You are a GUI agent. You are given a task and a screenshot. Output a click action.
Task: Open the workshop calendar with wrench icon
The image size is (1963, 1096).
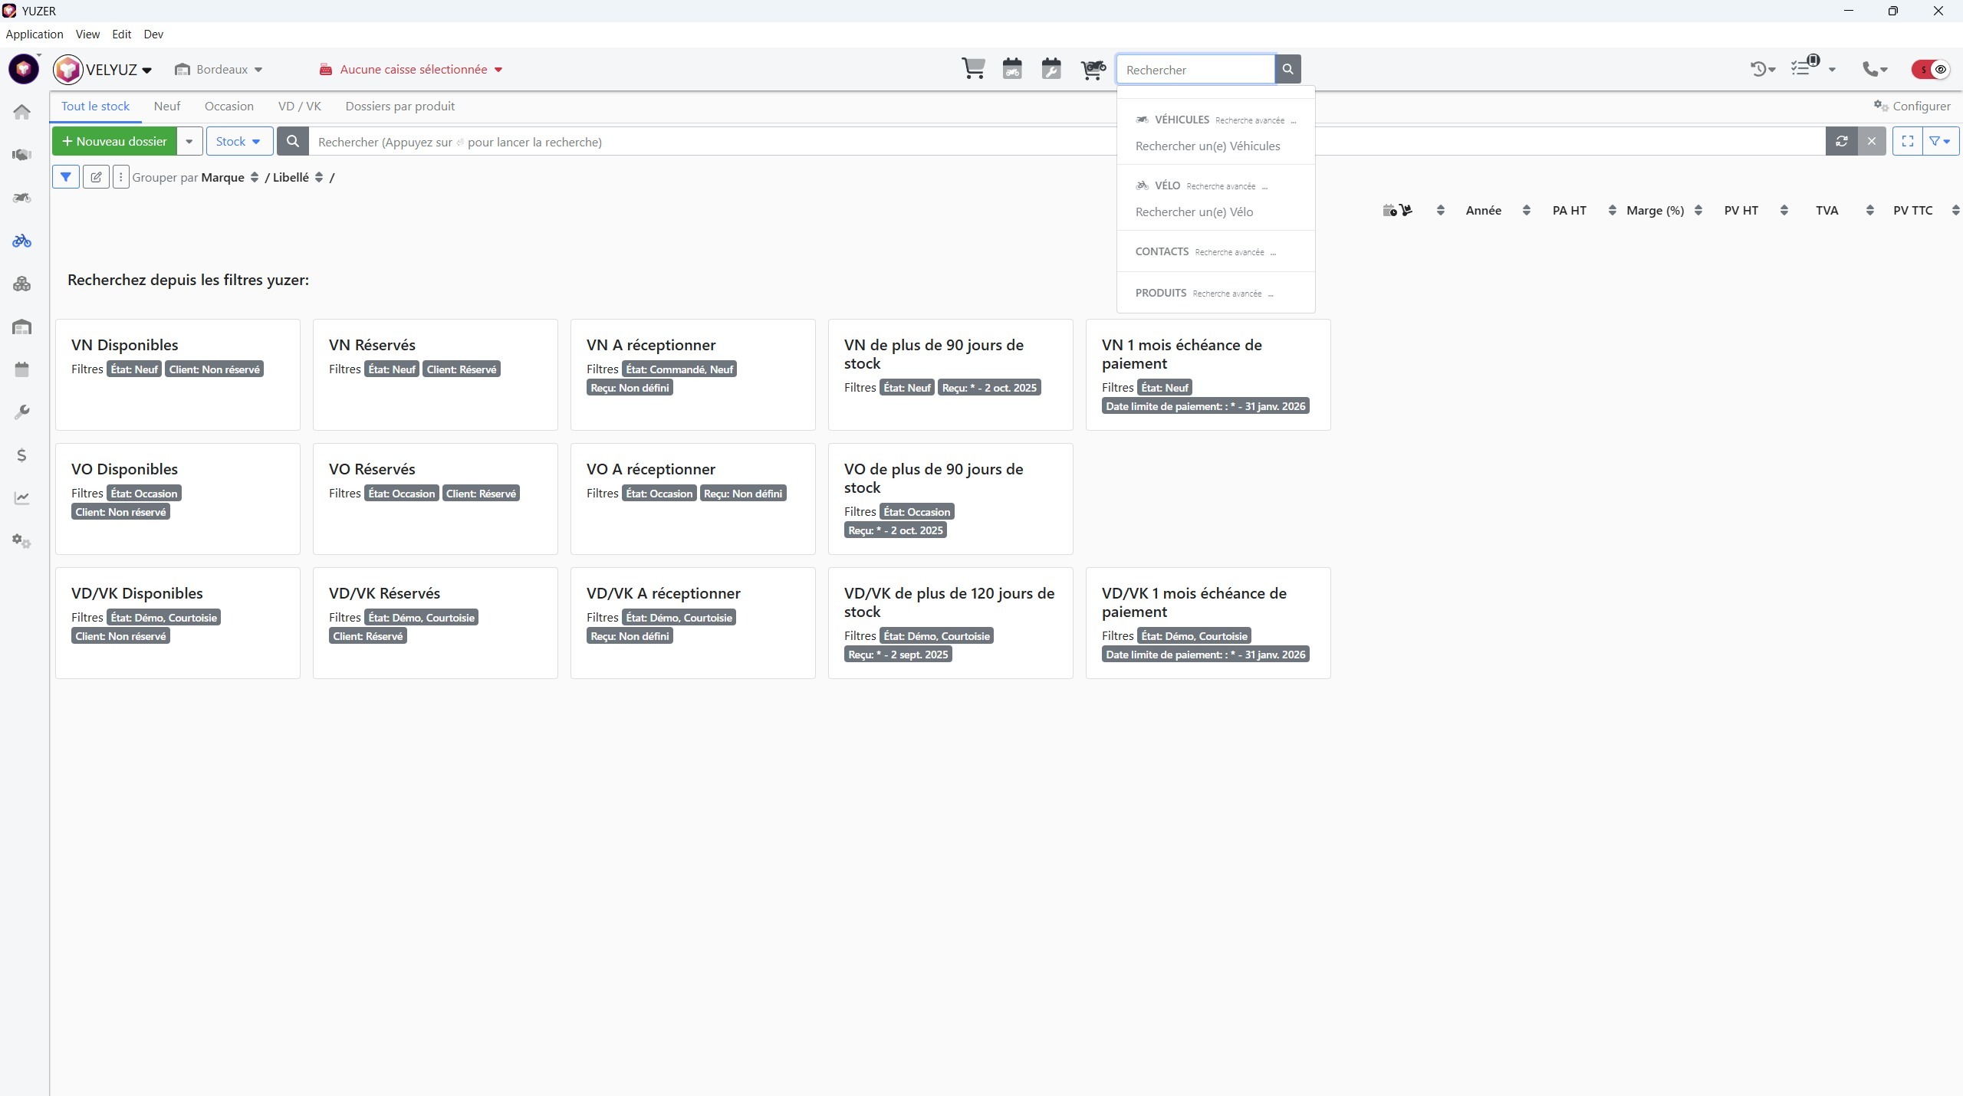[x=1051, y=69]
